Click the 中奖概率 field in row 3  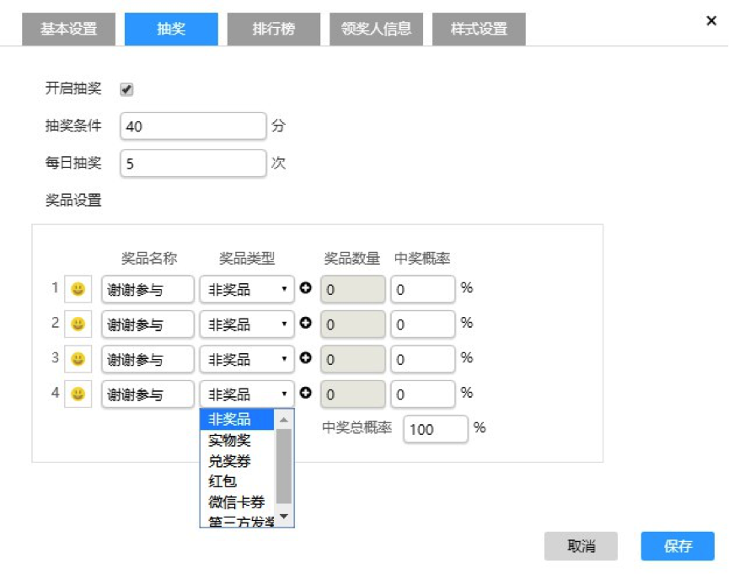tap(422, 359)
